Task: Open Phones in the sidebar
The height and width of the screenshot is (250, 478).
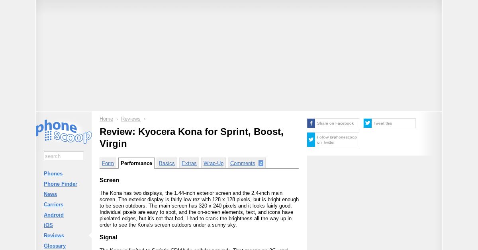Action: click(53, 174)
